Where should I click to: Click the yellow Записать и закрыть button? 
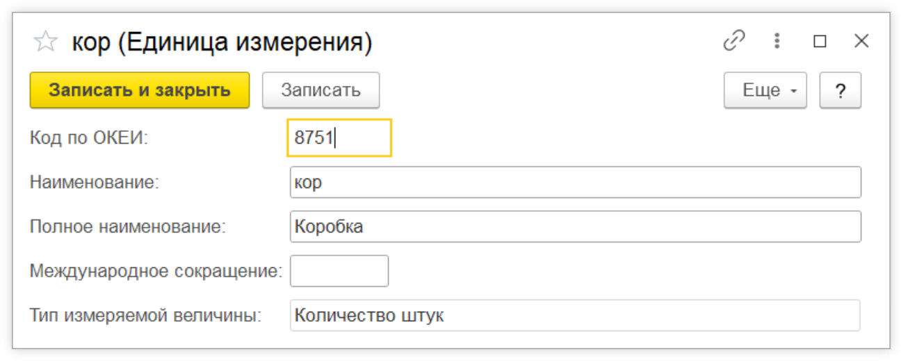point(139,90)
